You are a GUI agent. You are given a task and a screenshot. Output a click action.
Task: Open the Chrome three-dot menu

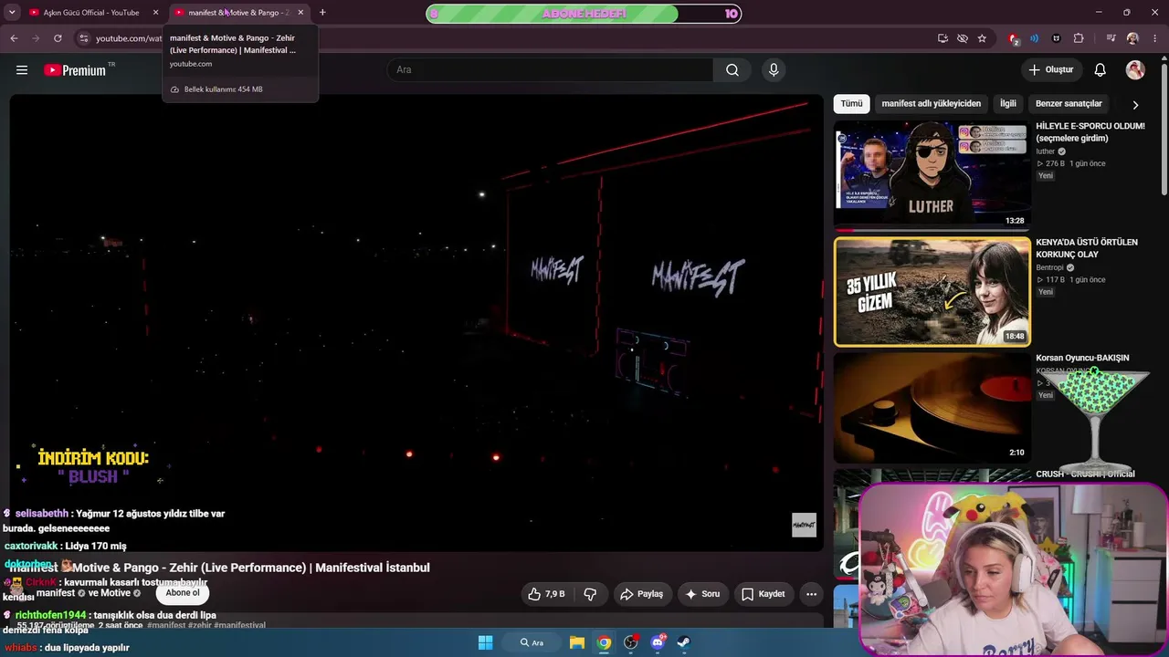[1154, 38]
